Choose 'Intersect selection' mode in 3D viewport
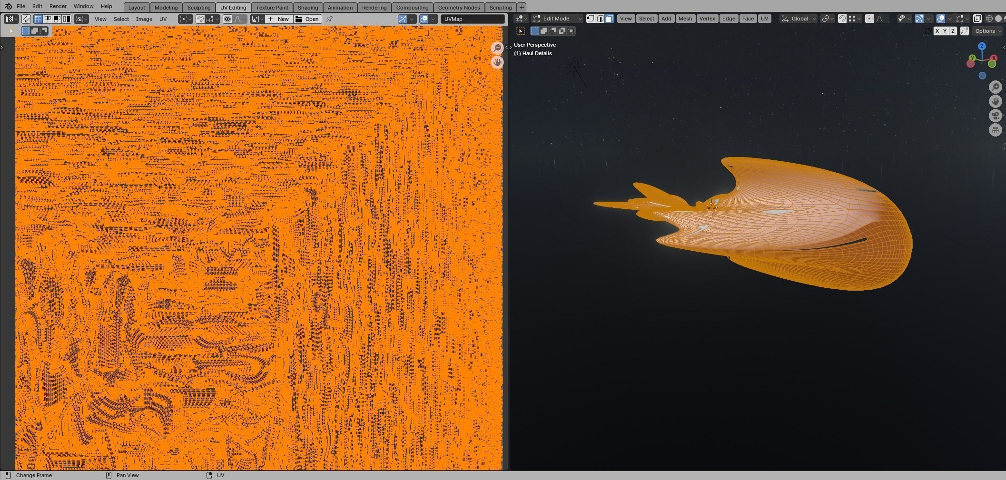This screenshot has height=480, width=1006. pos(571,31)
